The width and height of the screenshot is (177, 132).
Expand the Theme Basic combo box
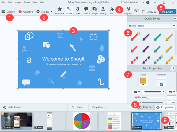click(156, 26)
